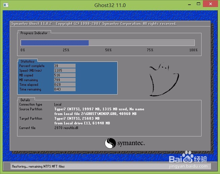
Task: Click the Connection type label
Action: pyautogui.click(x=31, y=105)
